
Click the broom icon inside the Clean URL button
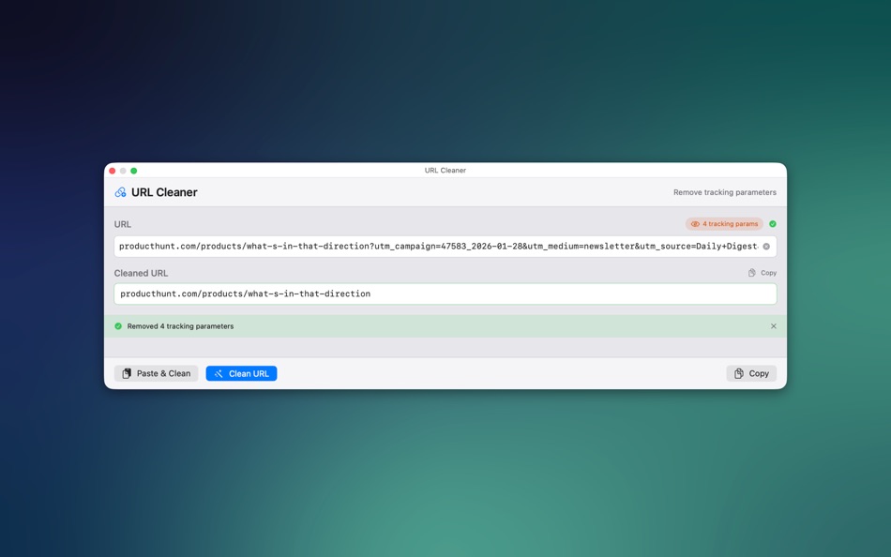click(x=219, y=373)
